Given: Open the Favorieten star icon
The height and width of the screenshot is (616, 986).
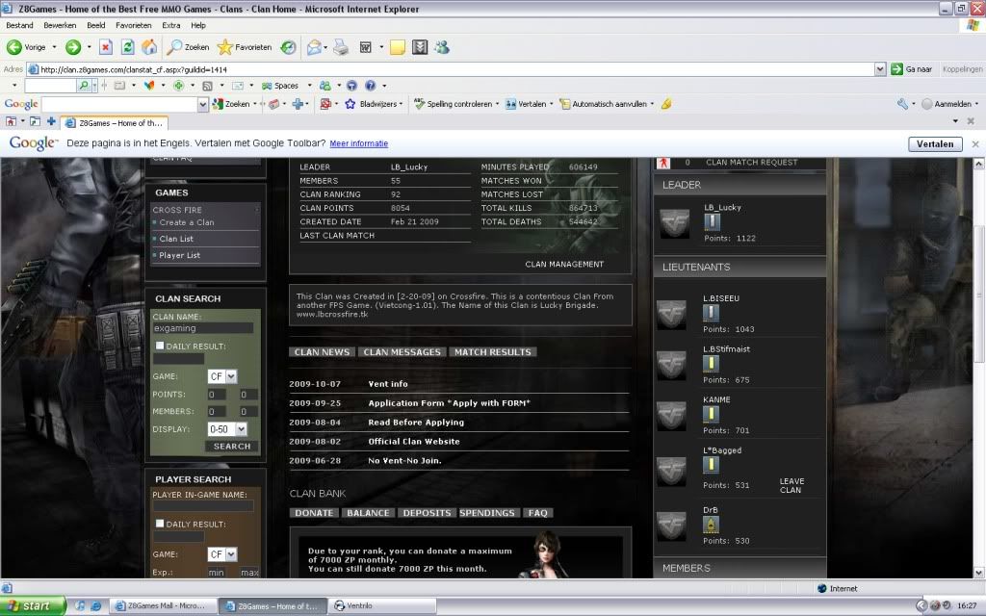Looking at the screenshot, I should [225, 46].
